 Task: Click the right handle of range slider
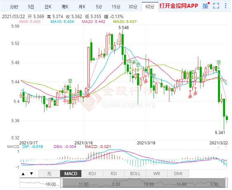[x=226, y=183]
